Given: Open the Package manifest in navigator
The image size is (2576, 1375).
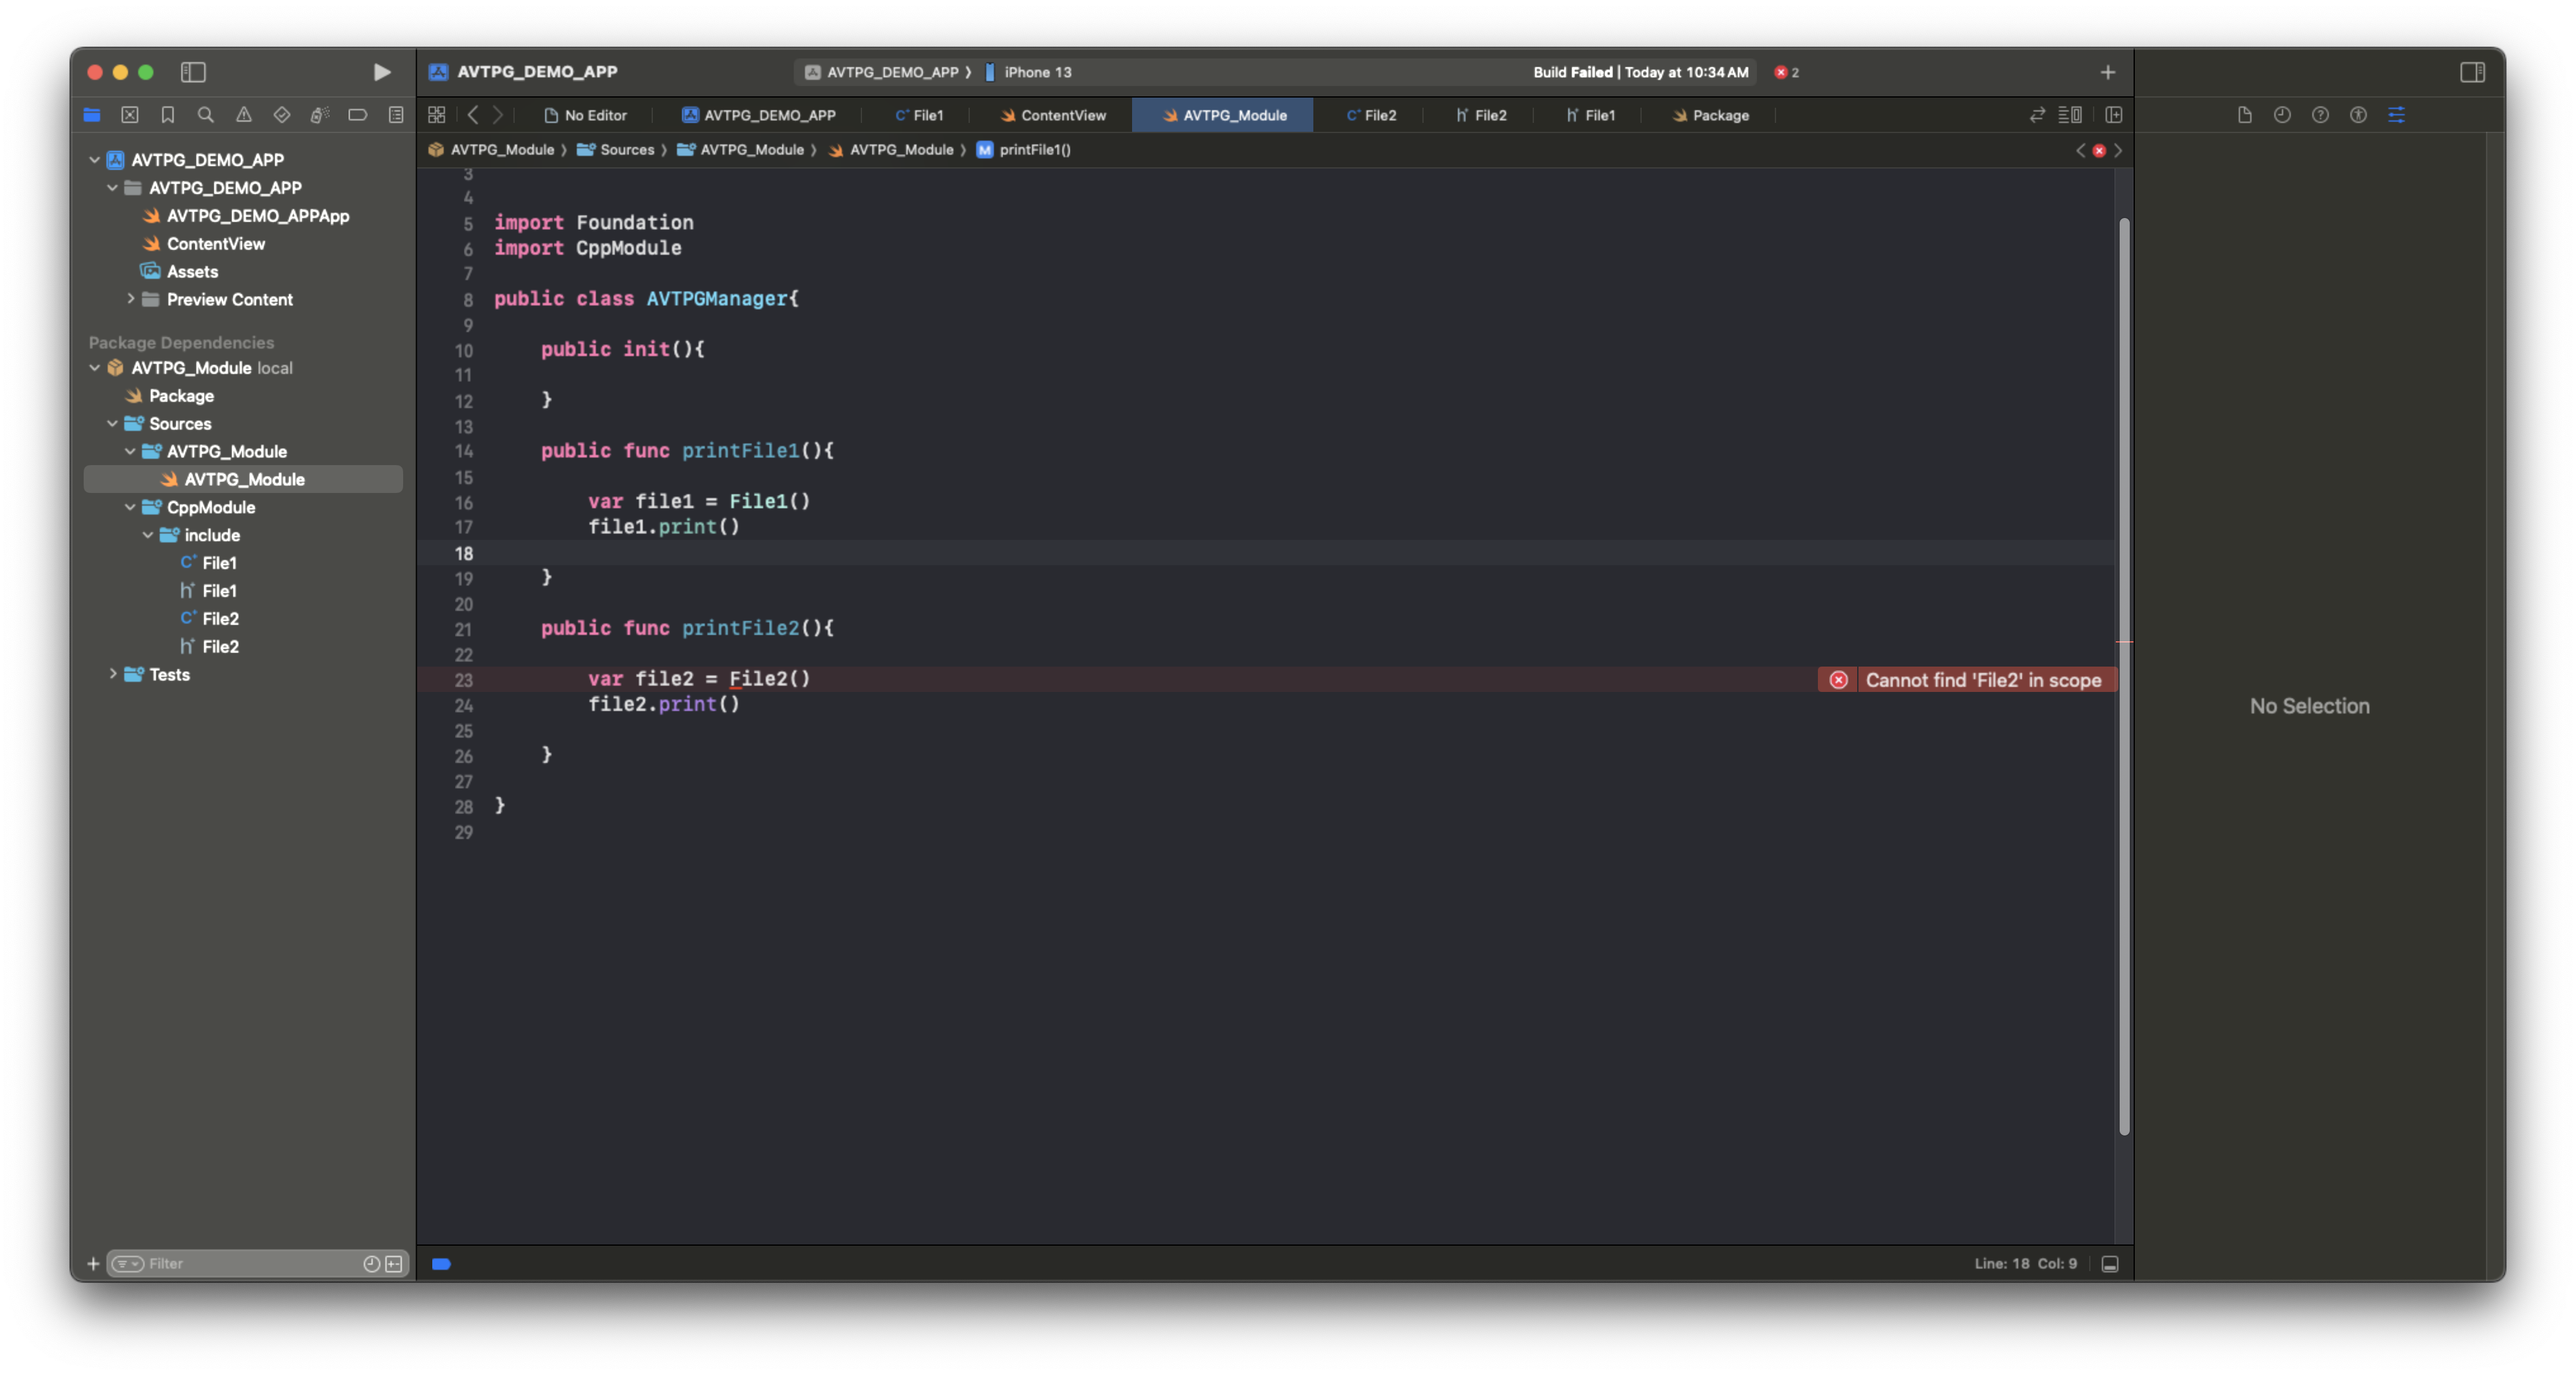Looking at the screenshot, I should [170, 395].
